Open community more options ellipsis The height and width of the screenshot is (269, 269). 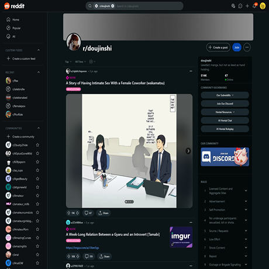click(x=247, y=47)
